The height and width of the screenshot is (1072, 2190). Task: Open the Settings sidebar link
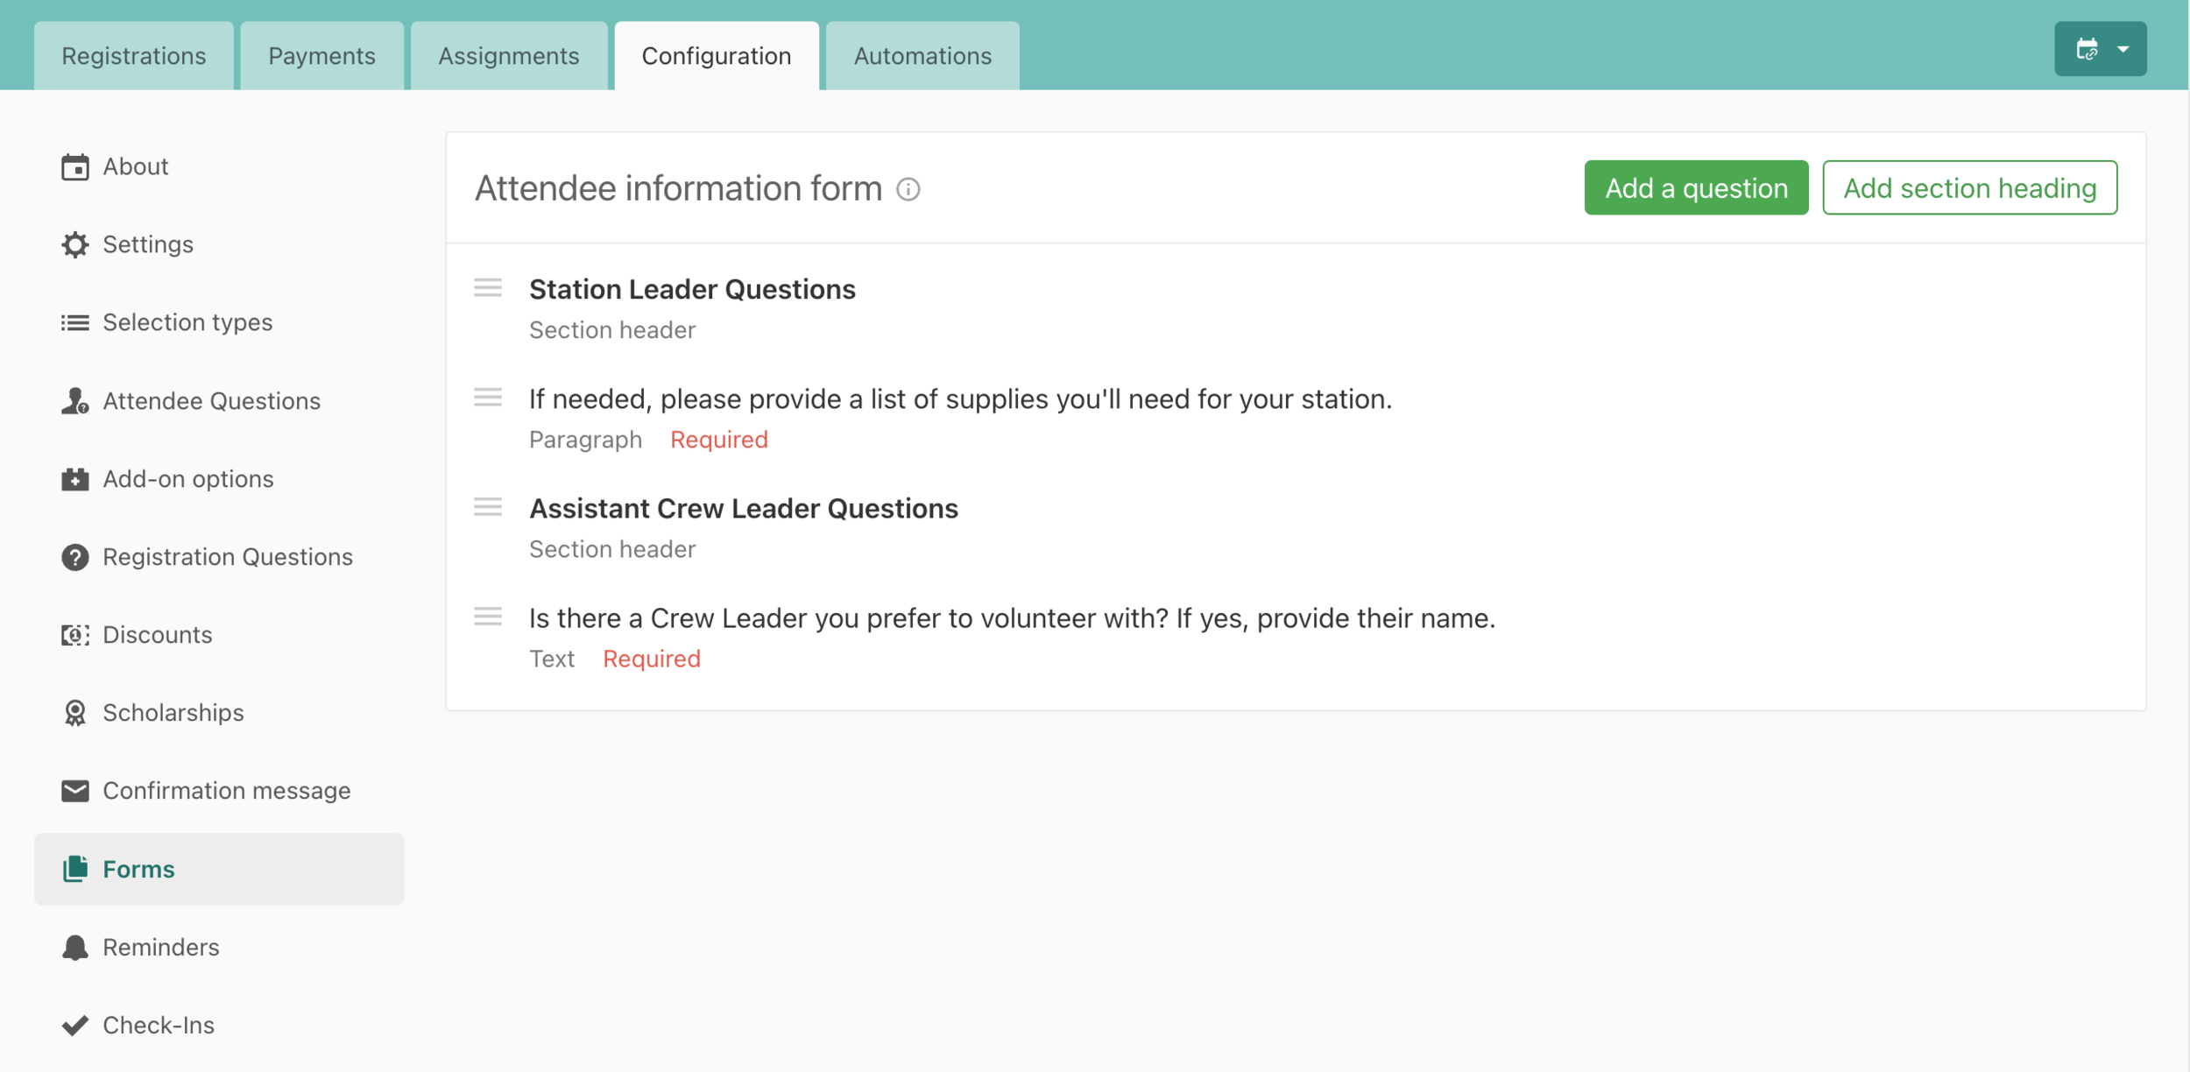pos(219,244)
